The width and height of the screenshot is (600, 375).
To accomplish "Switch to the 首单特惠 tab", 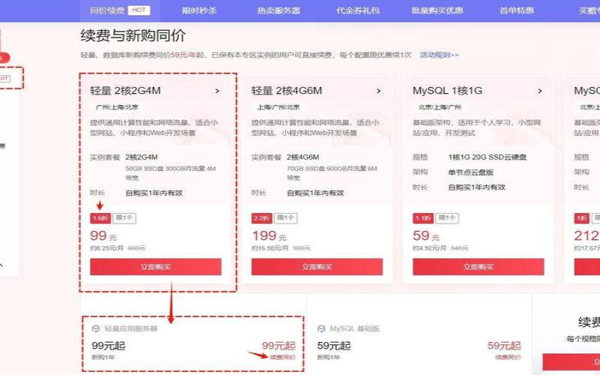I will point(517,10).
